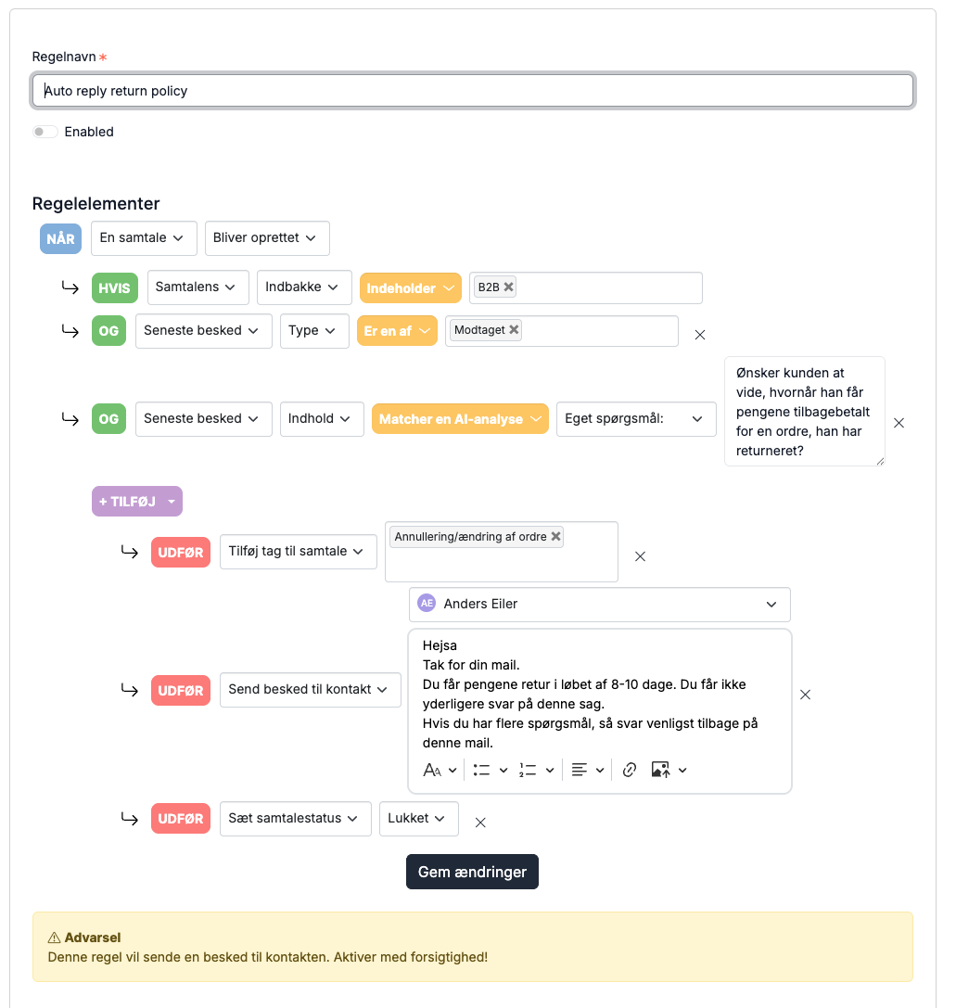956x1008 pixels.
Task: Open the + TILFØJ menu
Action: [x=137, y=502]
